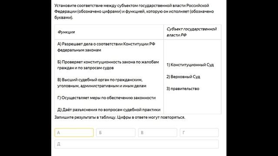The height and width of the screenshot is (156, 278).
Task: Click the answer input field В
Action: [157, 133]
